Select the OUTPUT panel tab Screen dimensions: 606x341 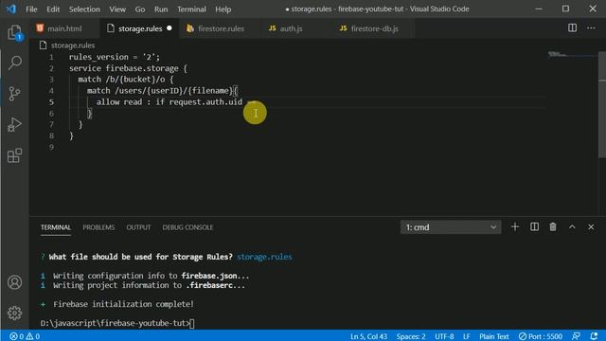point(138,227)
